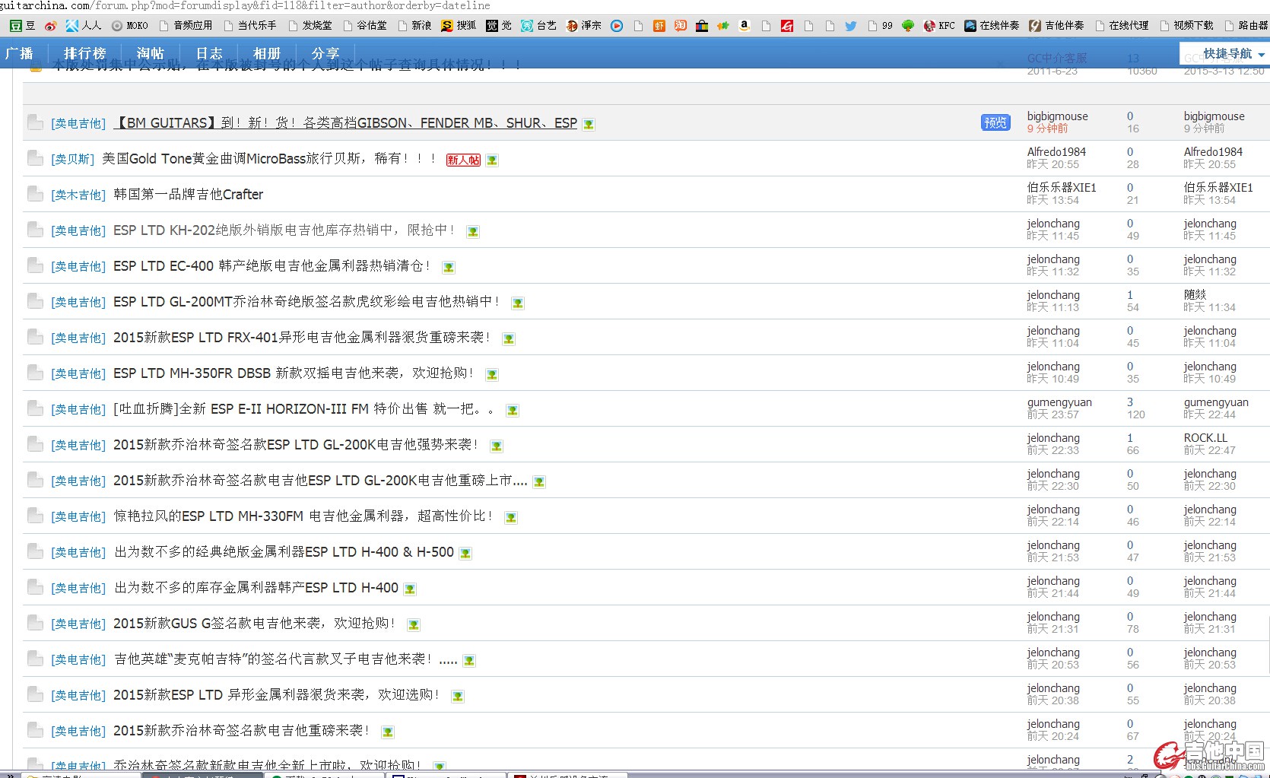Open the 路由器 bookmark
This screenshot has height=778, width=1270.
1246,26
